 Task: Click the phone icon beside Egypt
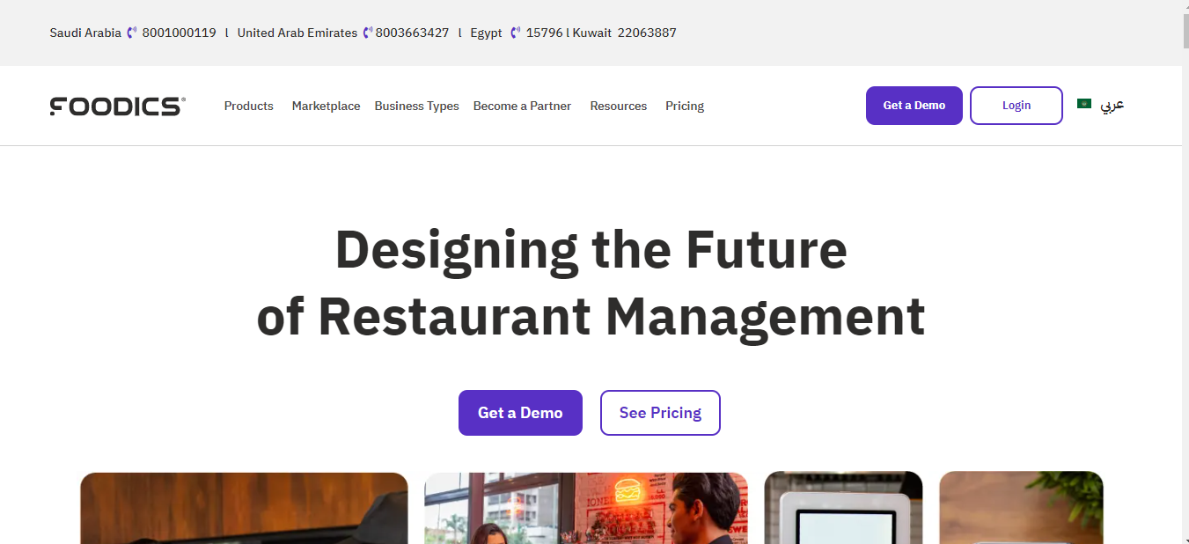click(x=516, y=33)
